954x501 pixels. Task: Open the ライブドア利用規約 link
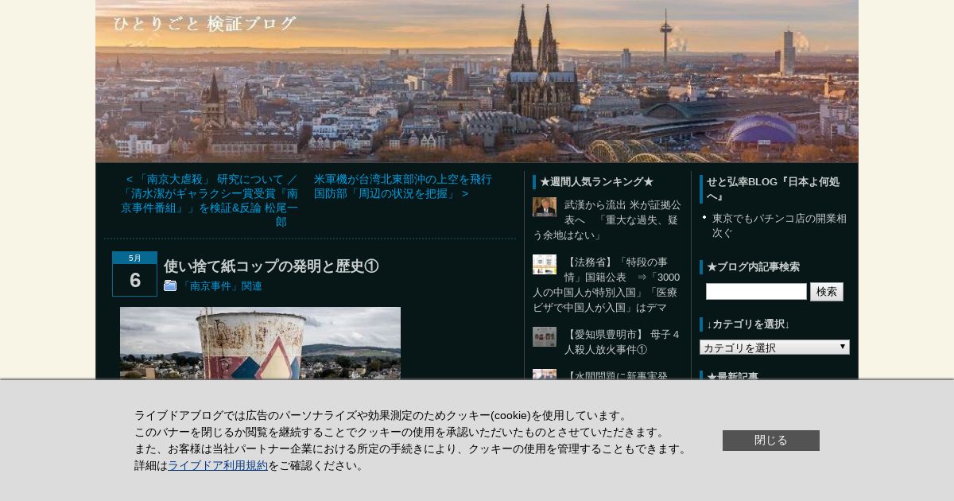click(x=218, y=465)
